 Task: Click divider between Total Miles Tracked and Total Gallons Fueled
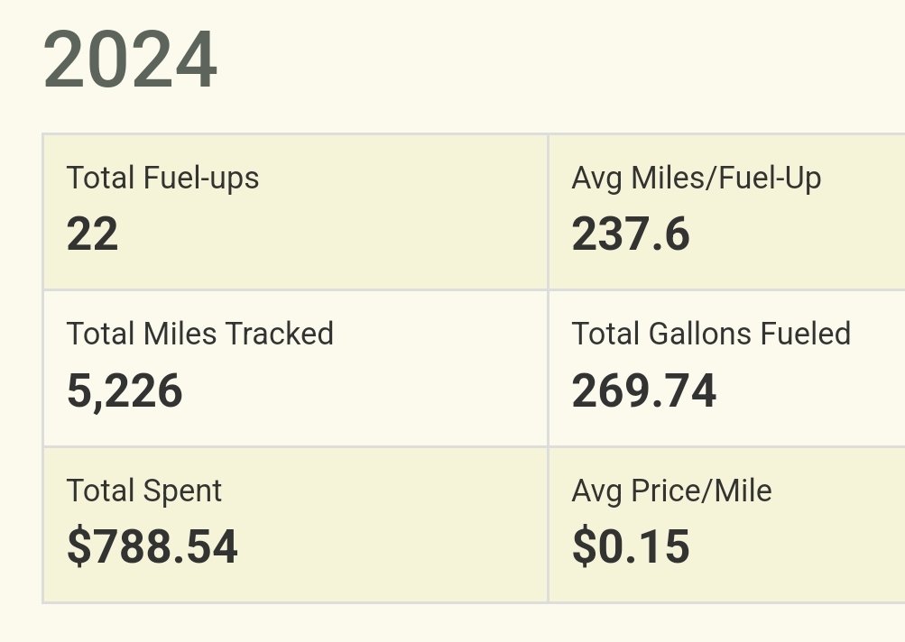548,368
